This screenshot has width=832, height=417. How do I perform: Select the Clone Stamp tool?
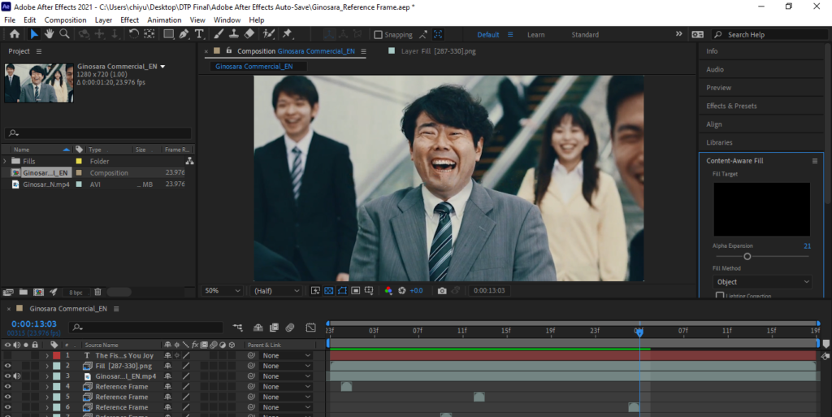point(233,34)
